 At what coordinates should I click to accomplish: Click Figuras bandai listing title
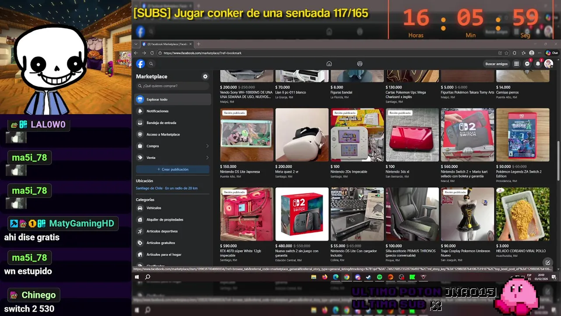(x=341, y=93)
